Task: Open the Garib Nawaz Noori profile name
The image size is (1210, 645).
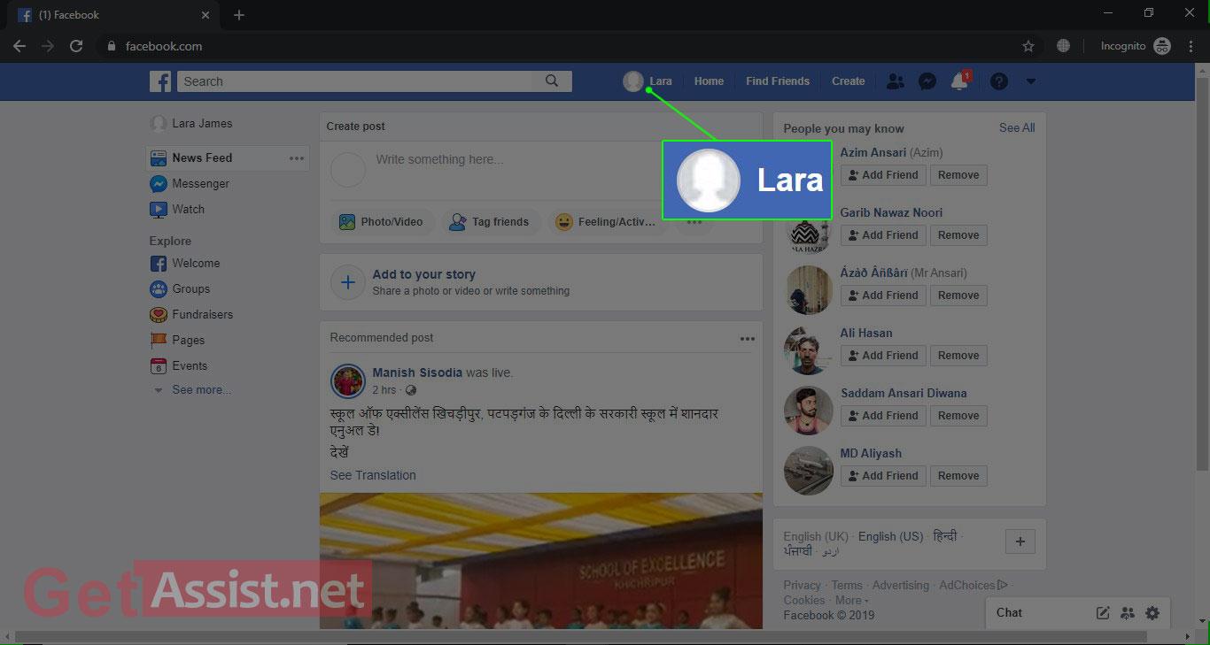Action: 891,213
